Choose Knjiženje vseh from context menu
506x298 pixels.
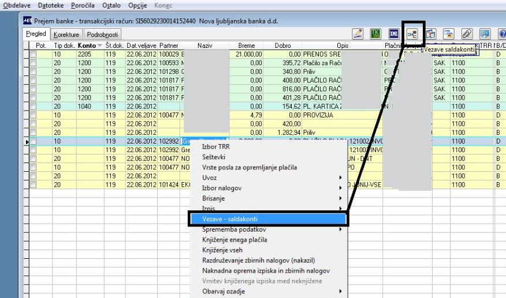coord(269,250)
